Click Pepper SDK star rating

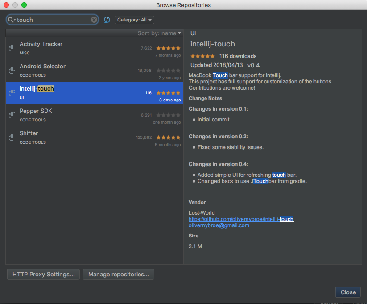pyautogui.click(x=168, y=115)
